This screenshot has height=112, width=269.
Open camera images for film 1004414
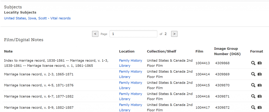pyautogui.click(x=260, y=74)
